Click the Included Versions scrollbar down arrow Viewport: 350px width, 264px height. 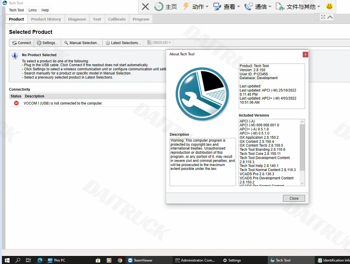point(302,184)
